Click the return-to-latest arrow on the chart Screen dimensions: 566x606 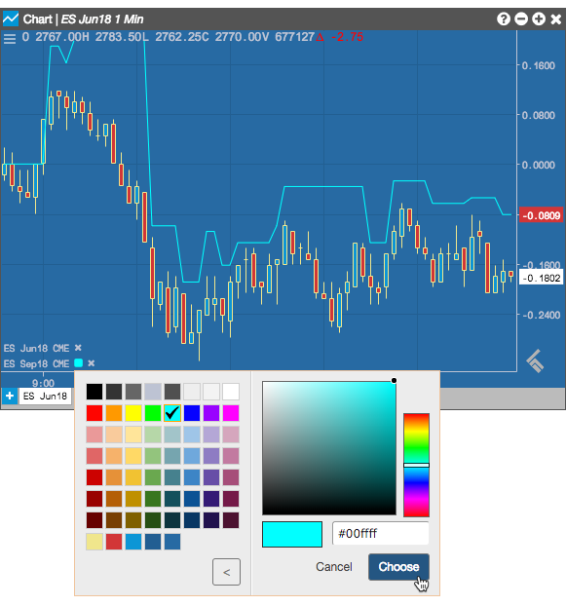[535, 361]
